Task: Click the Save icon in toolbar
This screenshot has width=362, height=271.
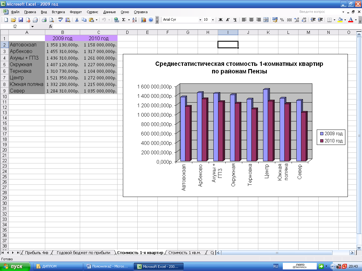Action: 21,19
